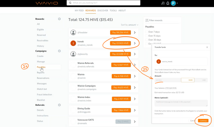
Task: Select Eligible rewards
Action: point(40,30)
